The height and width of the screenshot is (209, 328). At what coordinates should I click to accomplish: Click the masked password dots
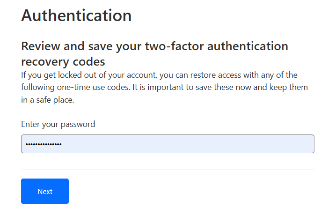pyautogui.click(x=44, y=144)
